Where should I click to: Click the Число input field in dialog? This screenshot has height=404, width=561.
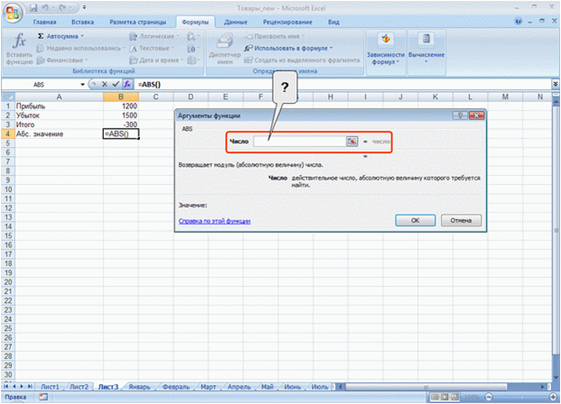tap(299, 142)
